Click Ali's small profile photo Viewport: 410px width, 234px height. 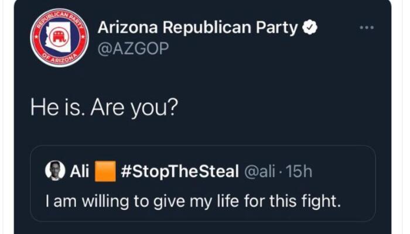coord(54,171)
